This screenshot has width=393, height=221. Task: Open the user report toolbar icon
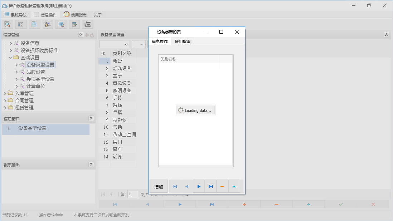click(x=48, y=24)
